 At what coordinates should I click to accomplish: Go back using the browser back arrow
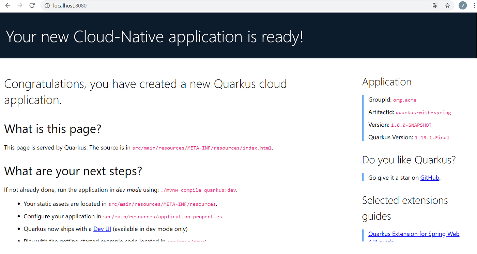[8, 5]
